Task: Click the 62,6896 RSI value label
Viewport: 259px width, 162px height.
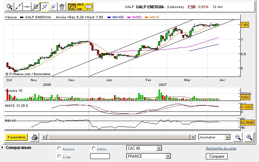Action: click(247, 122)
